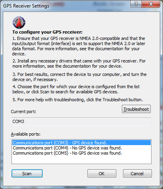163x189 pixels.
Task: Click the compass GPS icon
Action: pyautogui.click(x=19, y=23)
